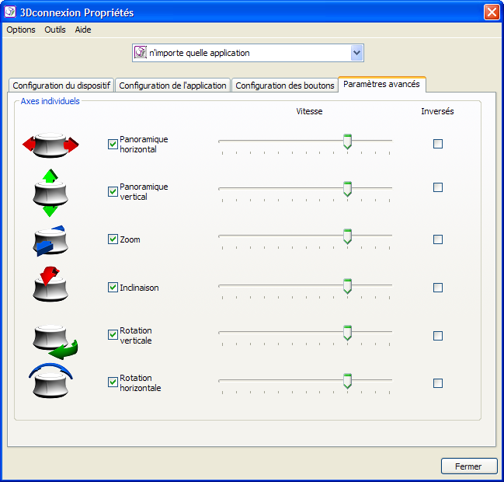This screenshot has height=482, width=504.
Task: Click the Inclinaison tilt icon with red arrow
Action: tap(50, 285)
